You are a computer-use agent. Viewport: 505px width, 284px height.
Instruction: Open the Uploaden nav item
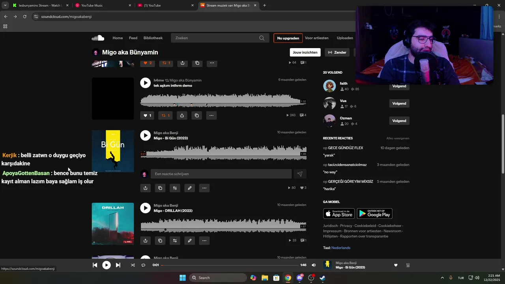345,38
